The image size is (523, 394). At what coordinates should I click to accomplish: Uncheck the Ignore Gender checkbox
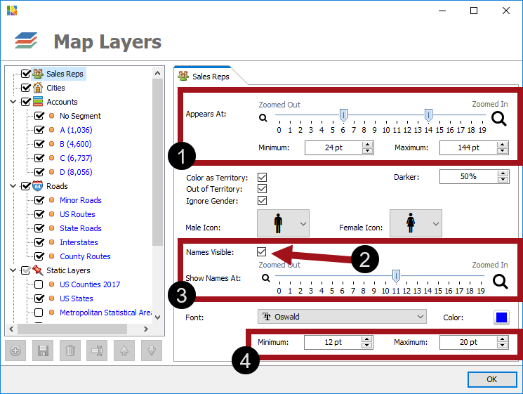(262, 201)
